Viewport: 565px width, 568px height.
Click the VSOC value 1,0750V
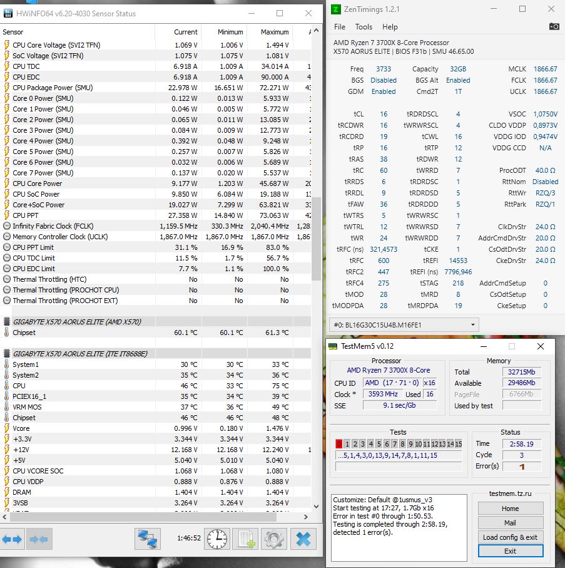click(545, 114)
